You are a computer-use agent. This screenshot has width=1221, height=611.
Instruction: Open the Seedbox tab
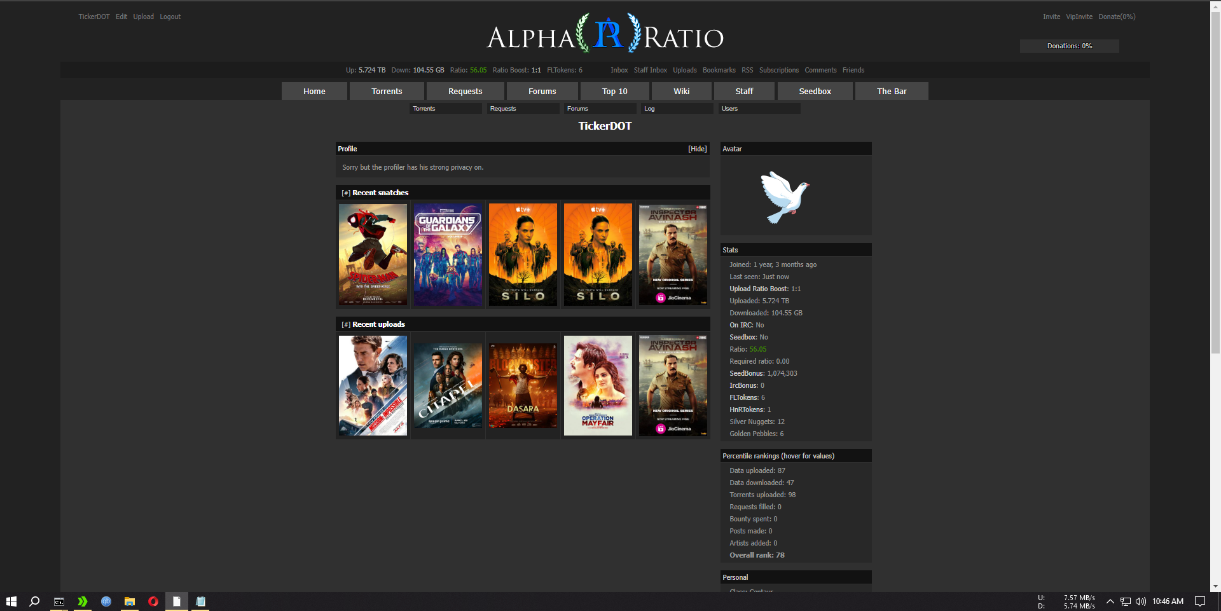coord(815,91)
